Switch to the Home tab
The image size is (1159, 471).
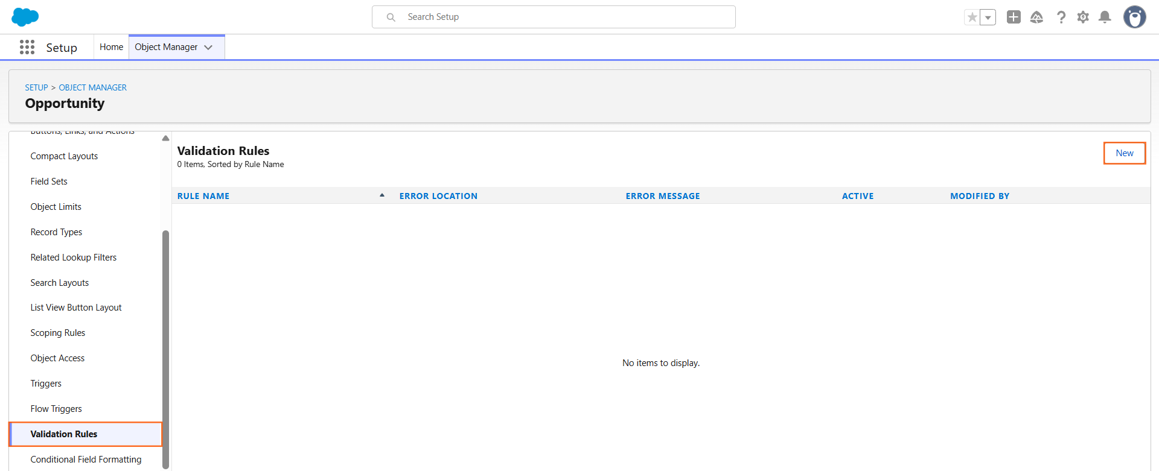(111, 47)
